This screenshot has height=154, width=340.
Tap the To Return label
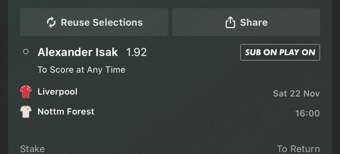(x=298, y=149)
